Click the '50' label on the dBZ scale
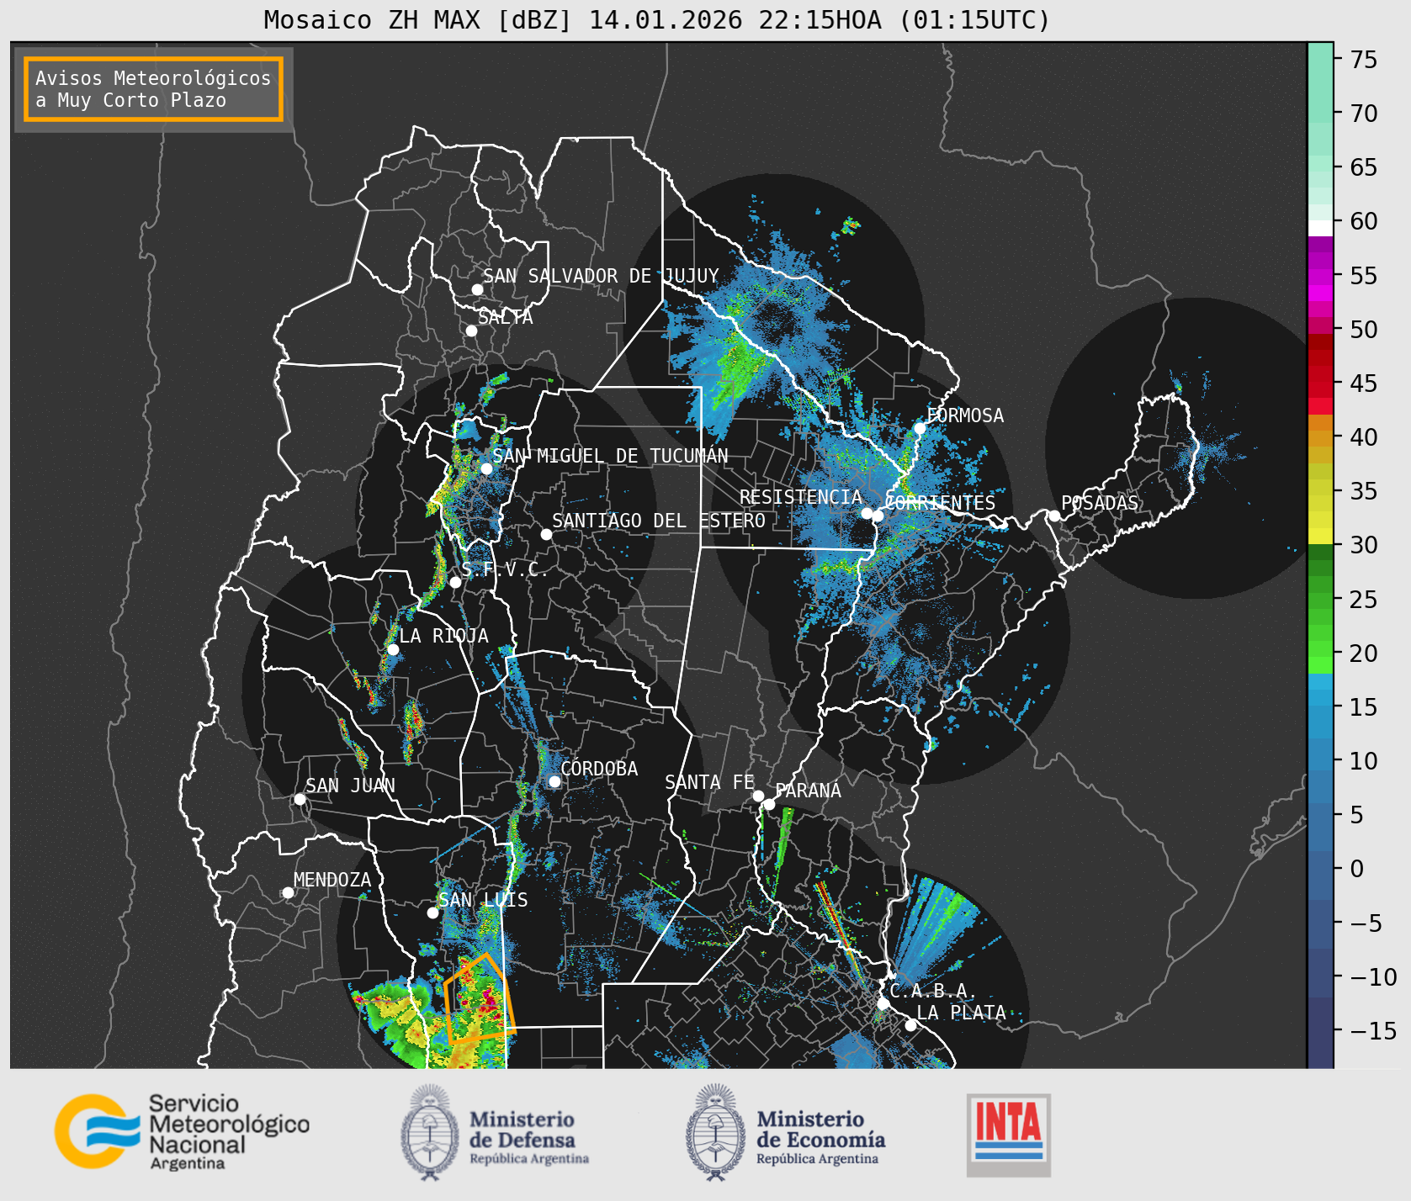The height and width of the screenshot is (1201, 1411). [x=1364, y=329]
